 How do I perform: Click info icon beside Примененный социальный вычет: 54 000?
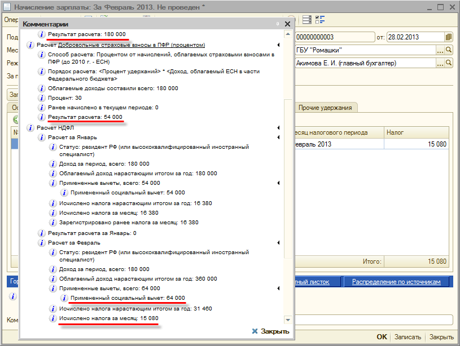[64, 193]
